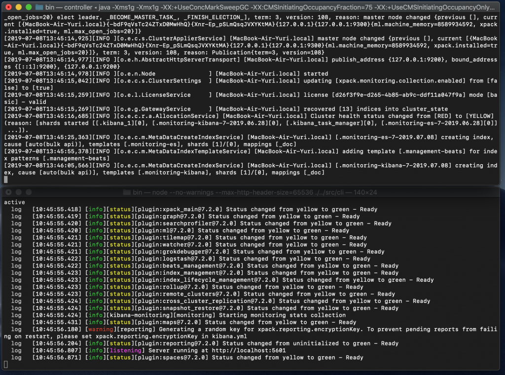Click '[o.e.n.Node' logger name

136,74
